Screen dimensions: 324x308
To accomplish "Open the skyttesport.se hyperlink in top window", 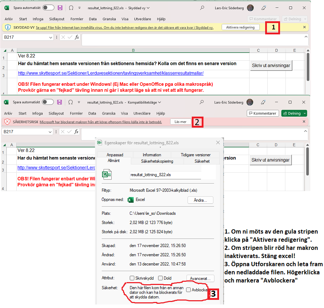I will point(111,73).
